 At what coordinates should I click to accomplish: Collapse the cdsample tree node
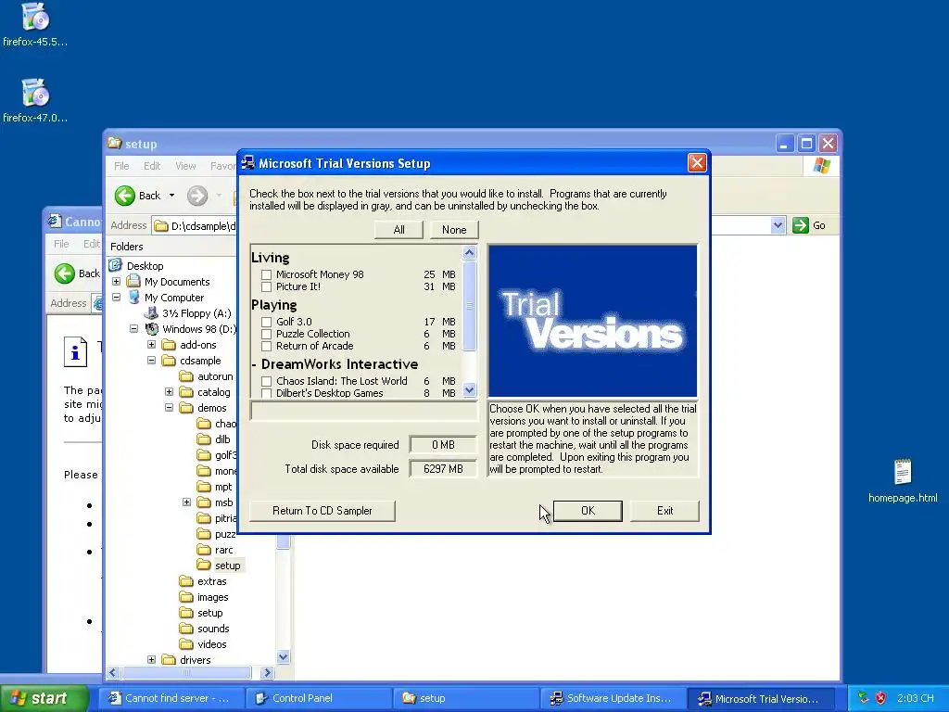point(151,361)
